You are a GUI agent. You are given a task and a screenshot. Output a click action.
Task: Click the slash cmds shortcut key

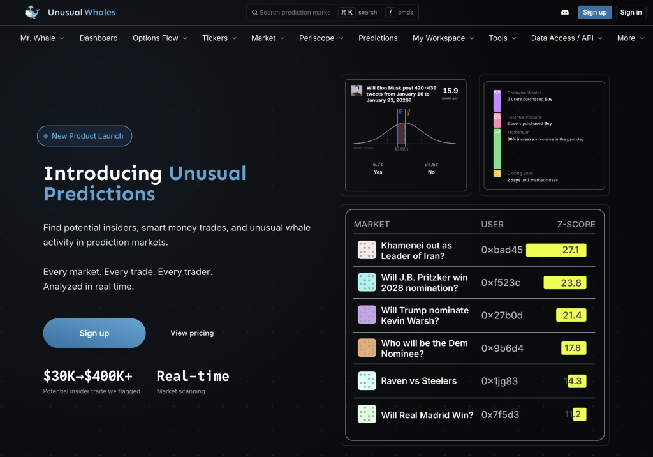pos(390,13)
